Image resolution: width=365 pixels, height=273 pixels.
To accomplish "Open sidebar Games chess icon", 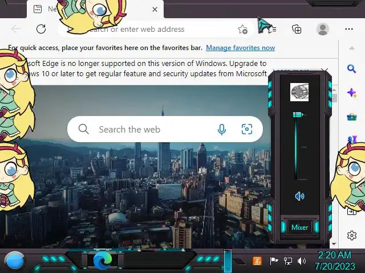I will coord(352,139).
